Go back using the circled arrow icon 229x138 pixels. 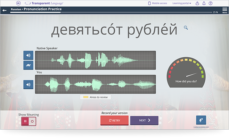[18, 3]
